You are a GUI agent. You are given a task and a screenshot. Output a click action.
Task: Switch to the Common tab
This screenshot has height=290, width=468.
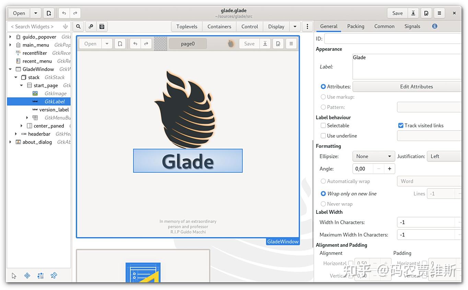(x=384, y=26)
